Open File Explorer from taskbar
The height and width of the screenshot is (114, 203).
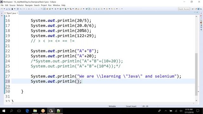click(x=35, y=111)
